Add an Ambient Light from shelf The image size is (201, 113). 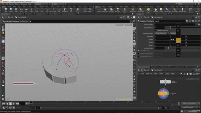(182, 10)
